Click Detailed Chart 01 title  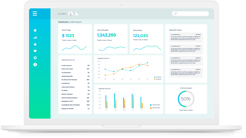[x=103, y=58]
